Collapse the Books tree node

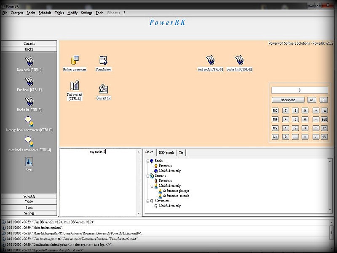coord(148,161)
